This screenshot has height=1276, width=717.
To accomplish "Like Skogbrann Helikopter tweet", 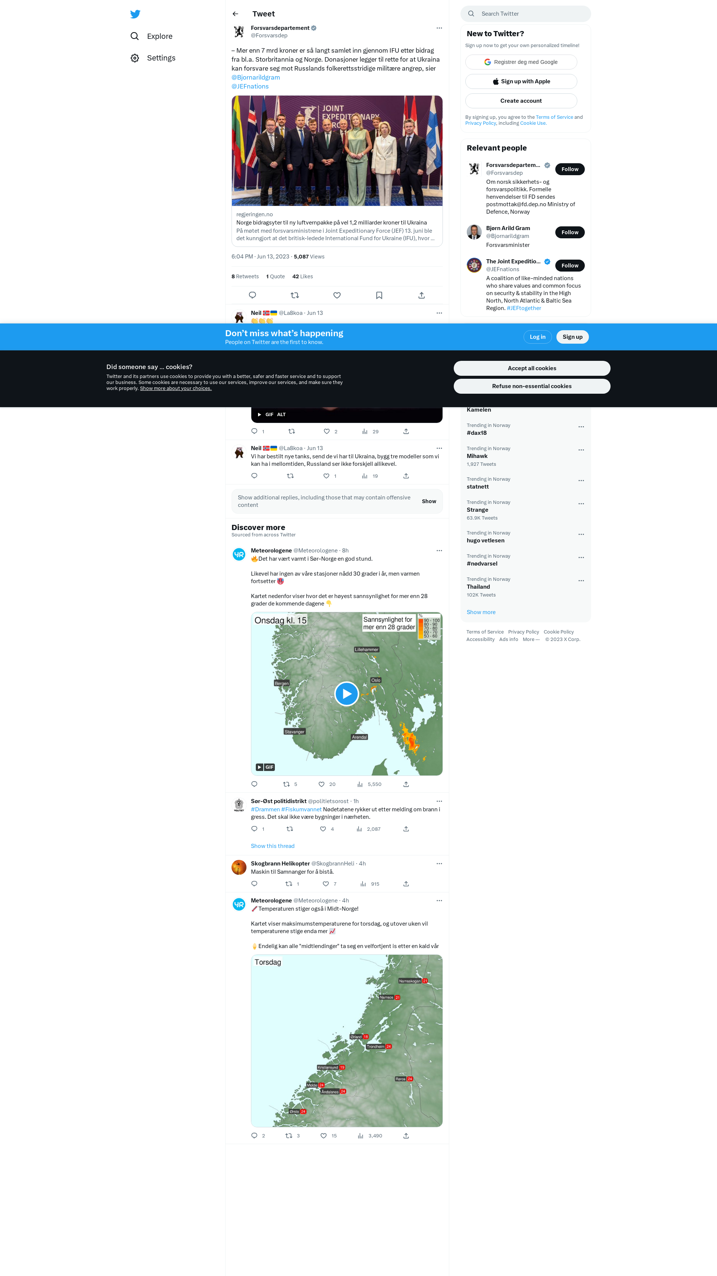I will (x=326, y=884).
